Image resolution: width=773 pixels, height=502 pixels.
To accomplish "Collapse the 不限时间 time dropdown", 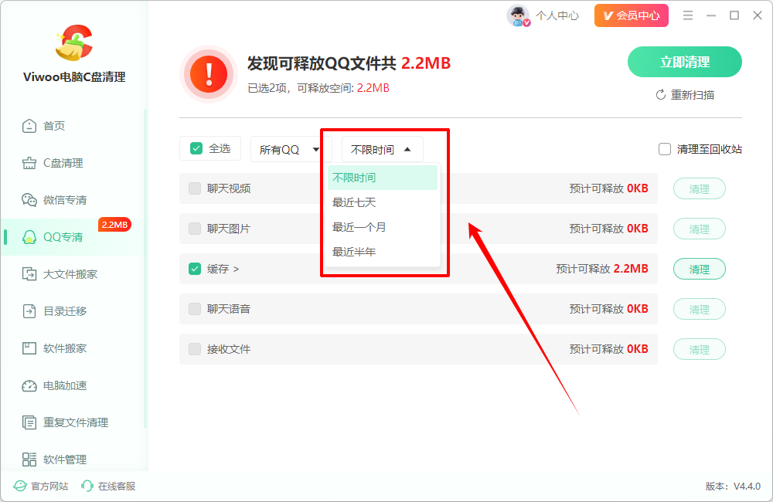I will click(x=382, y=149).
